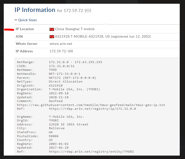Image resolution: width=185 pixels, height=159 pixels.
Task: Click the whois.arin.net server value
Action: click(x=61, y=44)
